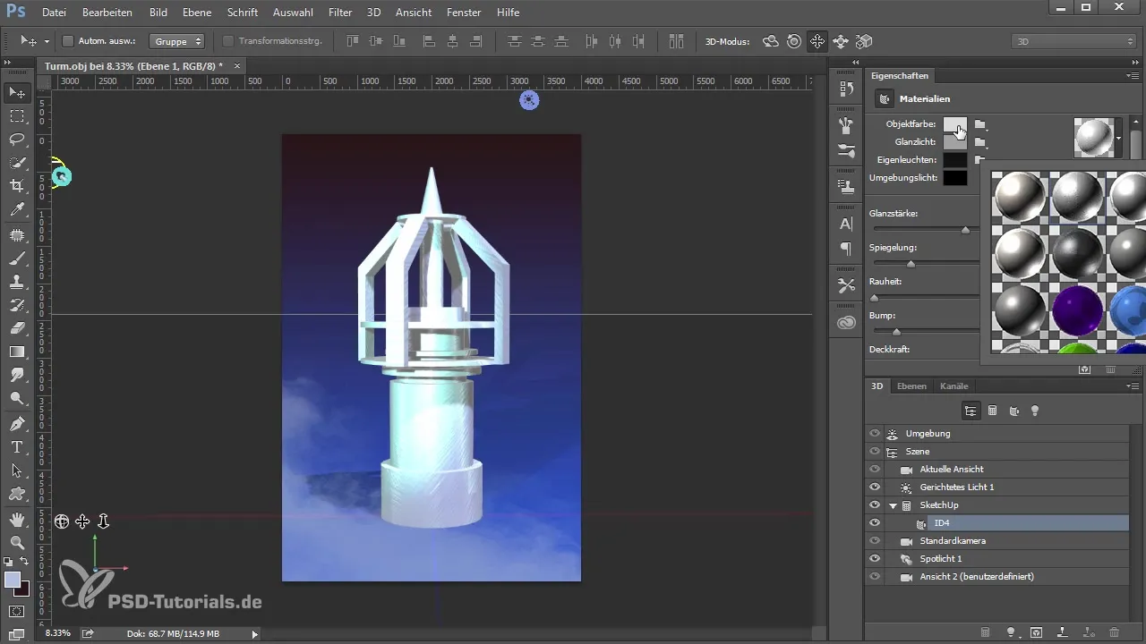The image size is (1146, 644).
Task: Toggle visibility of Umgebung
Action: tap(875, 433)
